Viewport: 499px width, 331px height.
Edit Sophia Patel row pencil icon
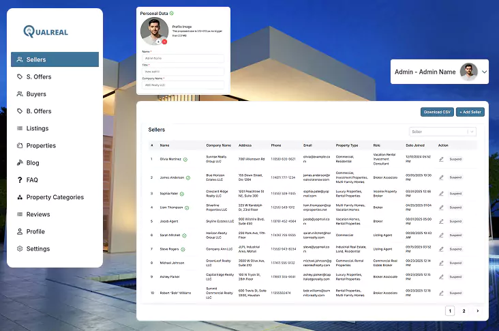point(442,193)
